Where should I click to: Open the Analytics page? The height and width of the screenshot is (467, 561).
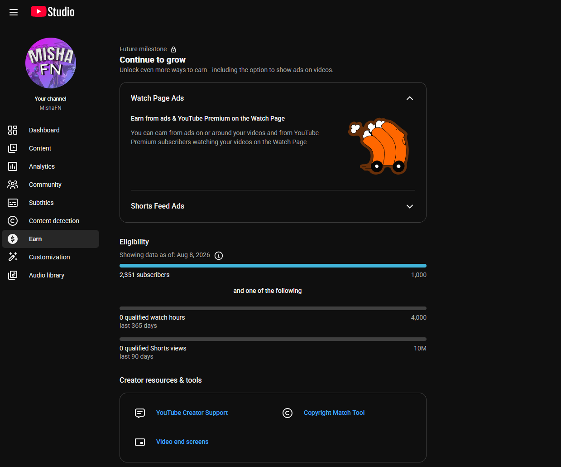(50, 166)
